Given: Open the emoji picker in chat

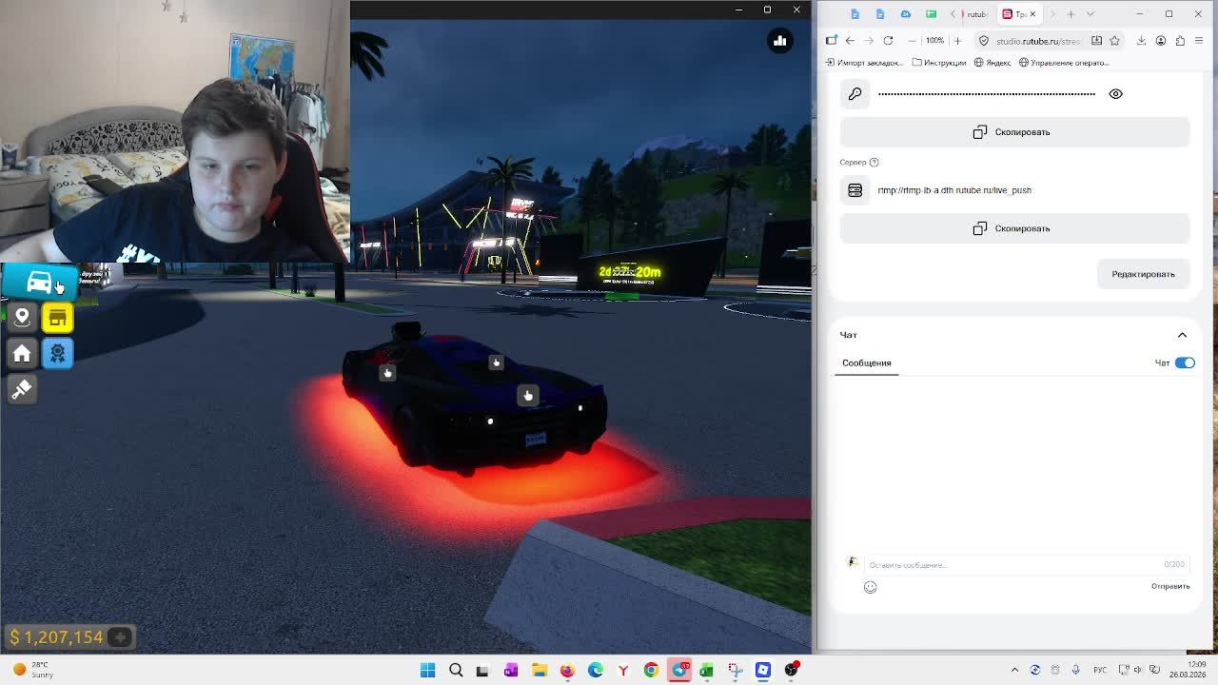Looking at the screenshot, I should (870, 587).
